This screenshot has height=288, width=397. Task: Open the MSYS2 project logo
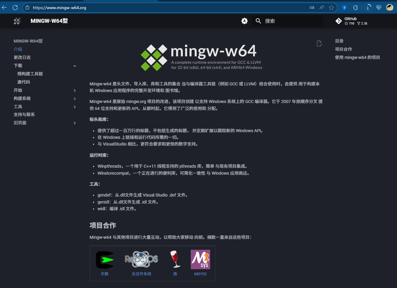(200, 259)
